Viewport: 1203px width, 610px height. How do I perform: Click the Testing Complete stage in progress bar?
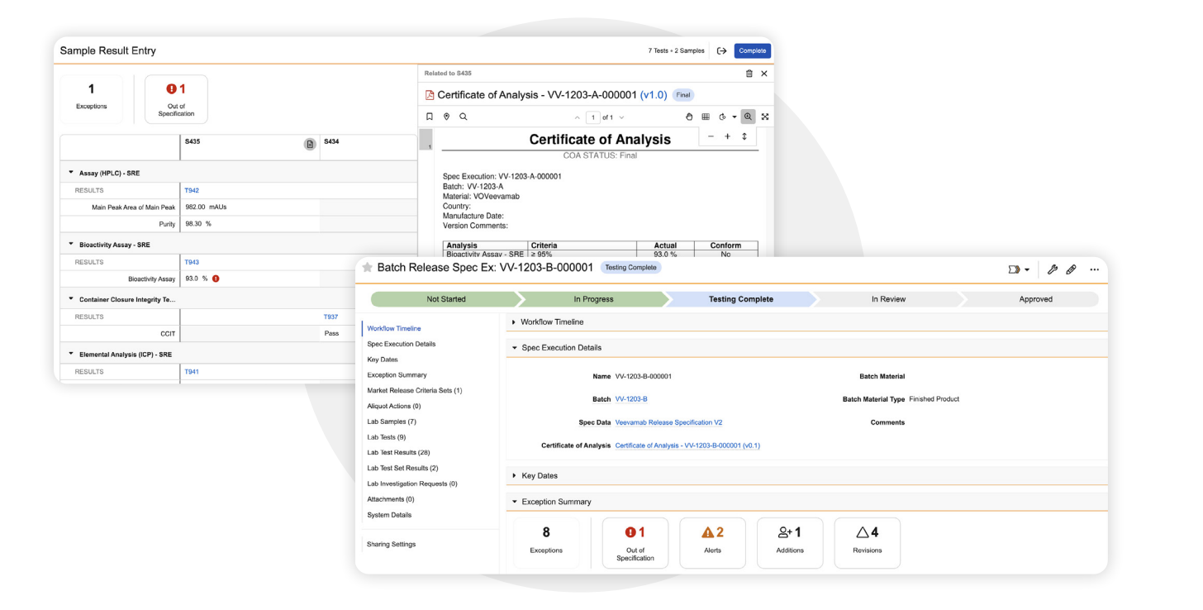pyautogui.click(x=740, y=299)
